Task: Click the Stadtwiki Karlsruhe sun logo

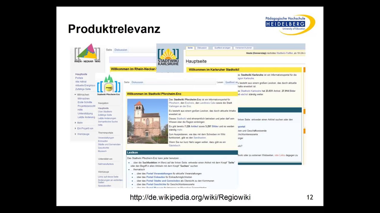Action: (168, 57)
